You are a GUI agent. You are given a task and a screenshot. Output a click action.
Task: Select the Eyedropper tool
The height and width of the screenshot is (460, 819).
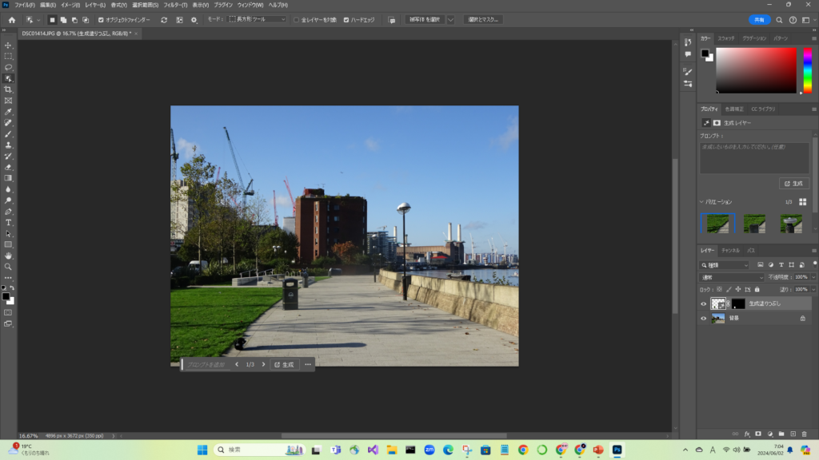[x=8, y=112]
